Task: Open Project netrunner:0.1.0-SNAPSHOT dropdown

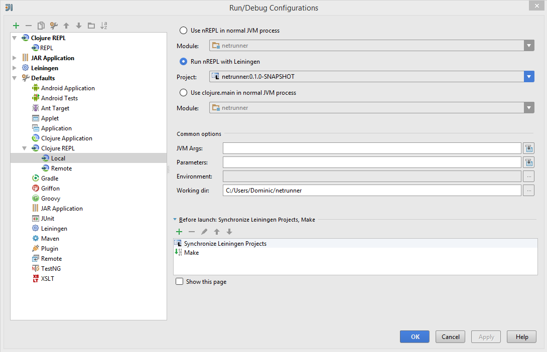Action: coord(529,77)
